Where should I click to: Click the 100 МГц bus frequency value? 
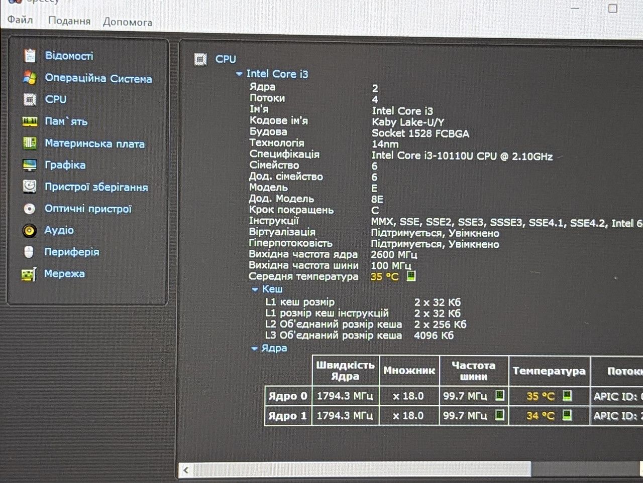391,265
